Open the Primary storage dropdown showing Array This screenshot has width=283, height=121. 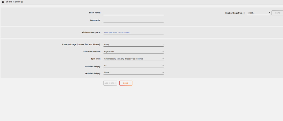coord(133,44)
